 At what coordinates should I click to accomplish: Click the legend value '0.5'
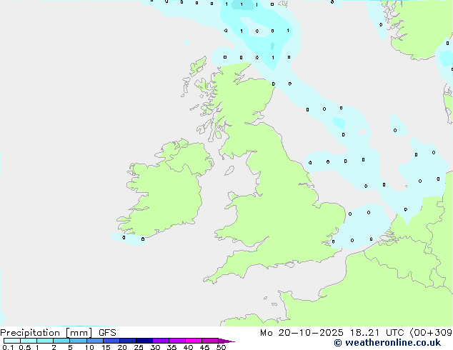tap(25, 347)
